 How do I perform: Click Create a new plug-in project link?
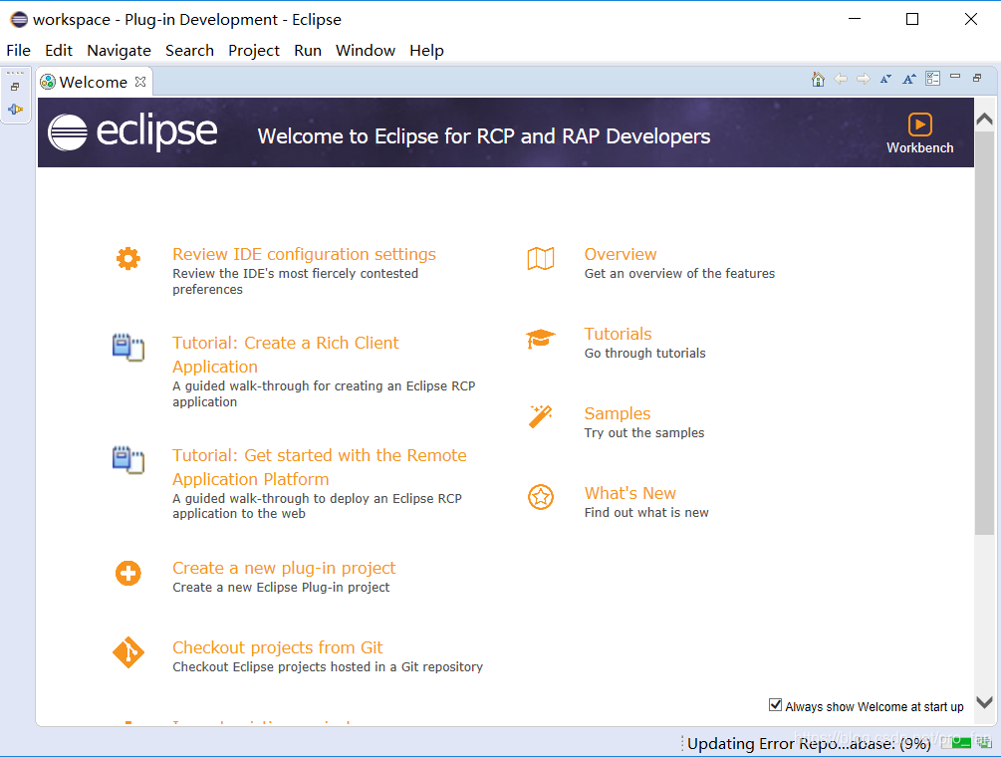pos(283,567)
